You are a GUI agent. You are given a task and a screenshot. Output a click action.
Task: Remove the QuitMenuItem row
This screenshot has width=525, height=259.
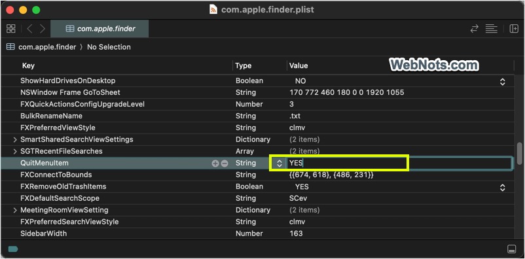(225, 164)
